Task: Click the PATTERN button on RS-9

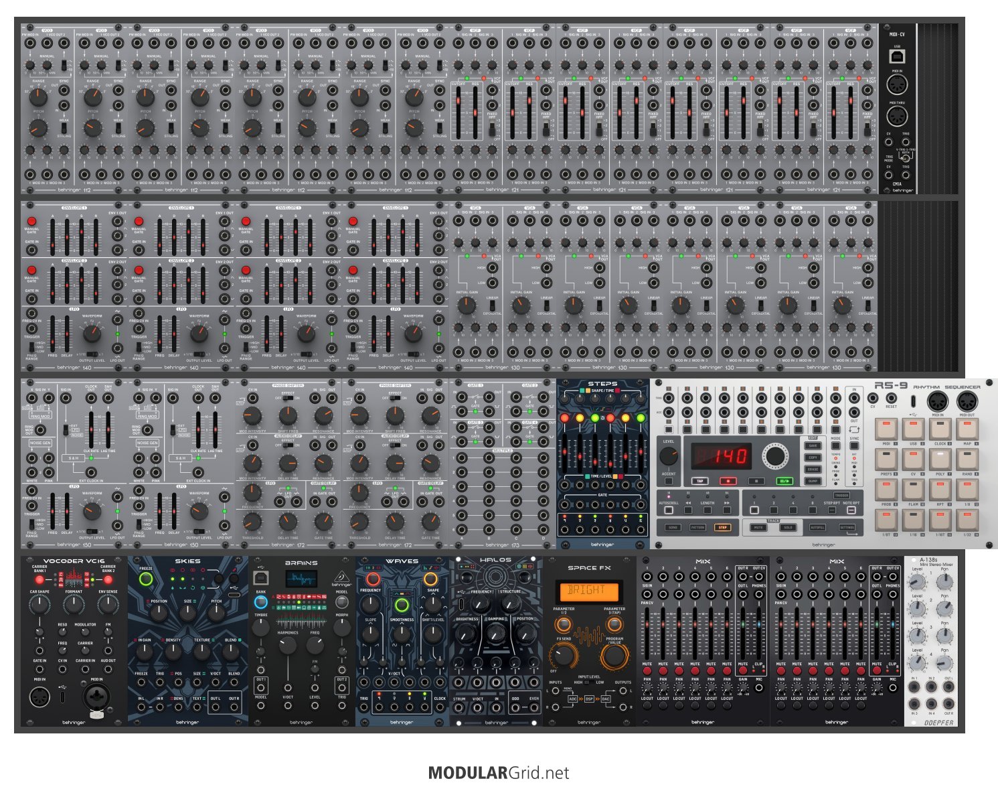Action: click(x=697, y=528)
